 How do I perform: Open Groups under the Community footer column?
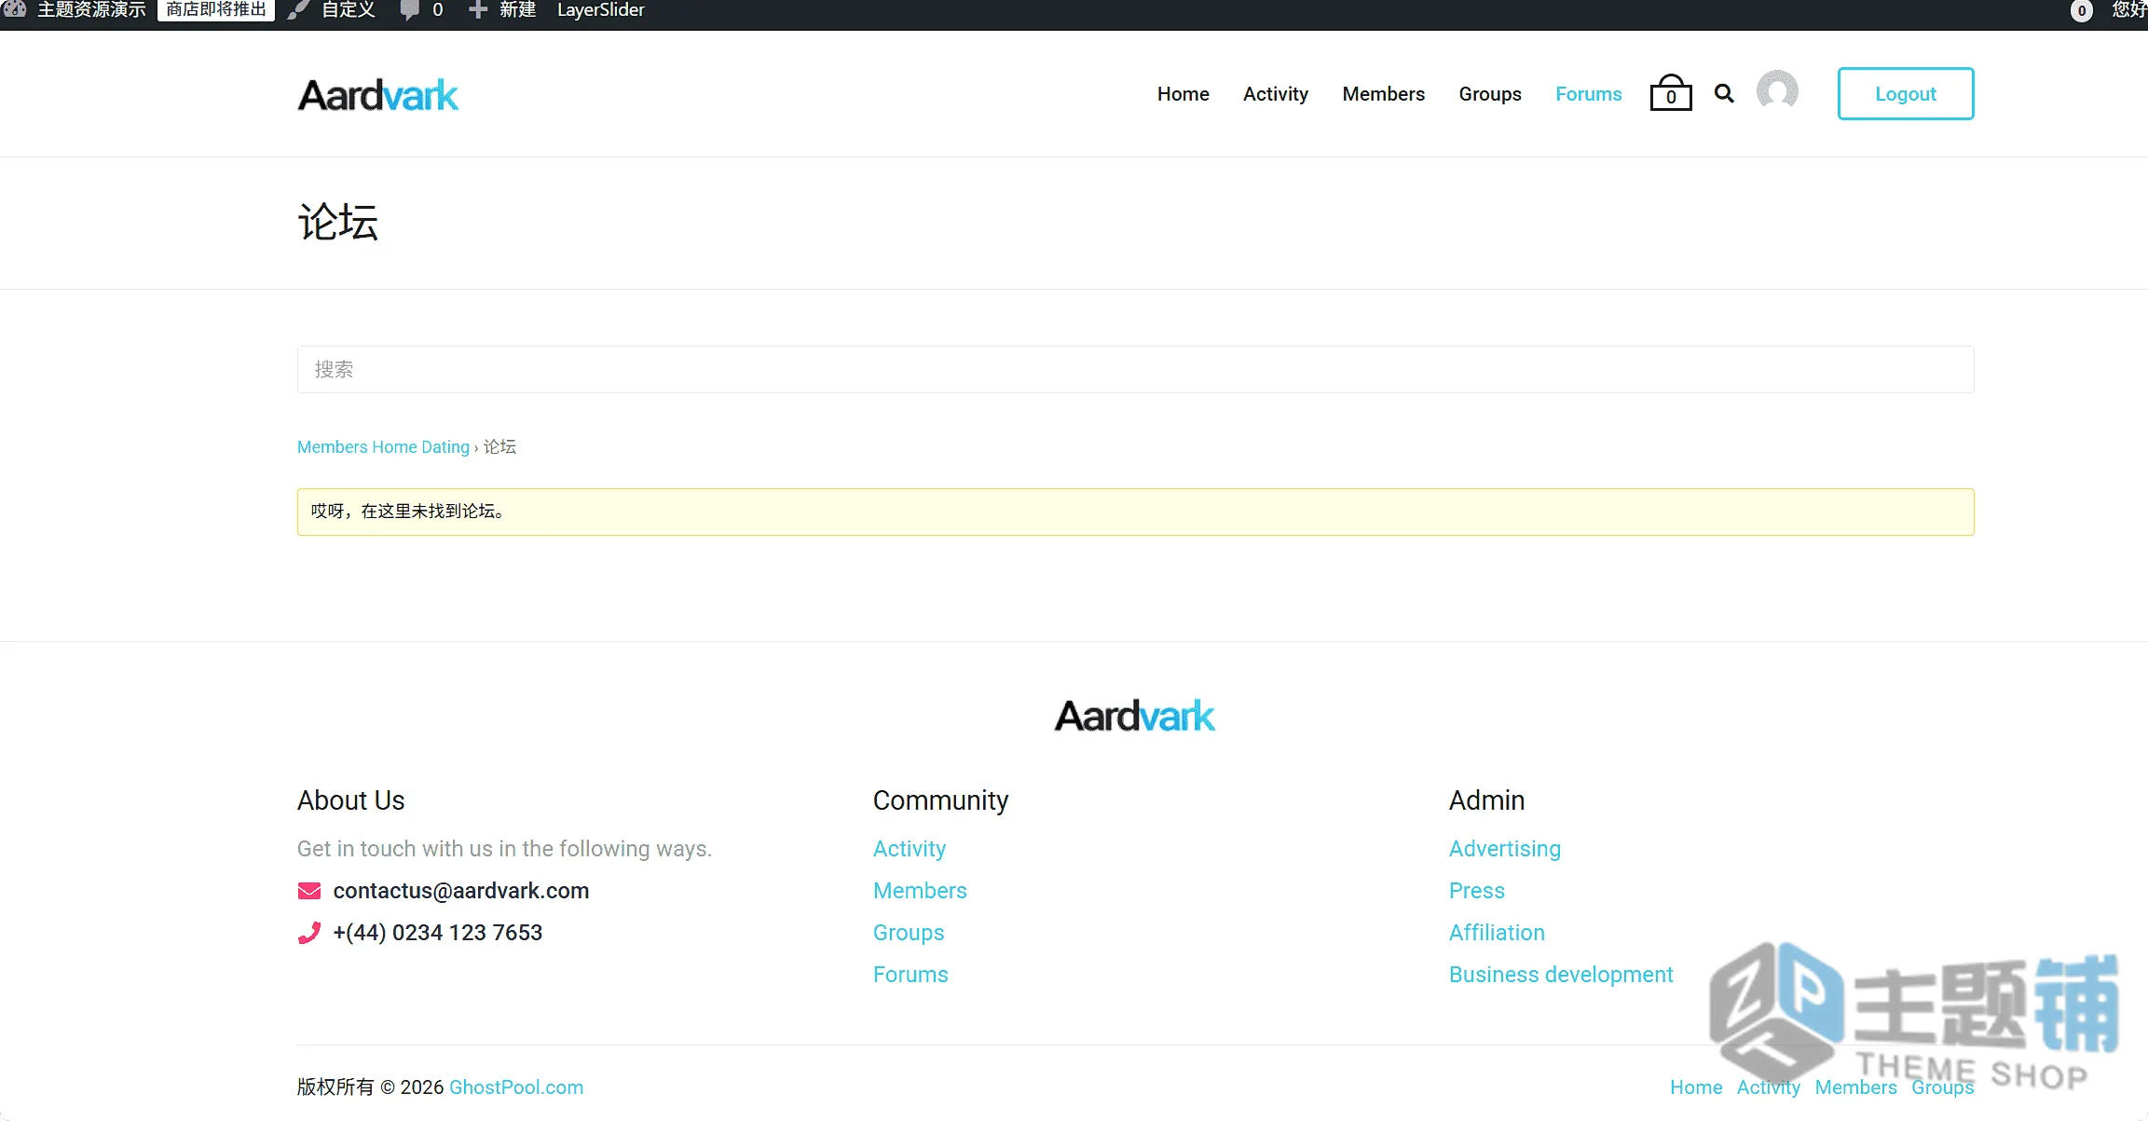click(x=908, y=933)
